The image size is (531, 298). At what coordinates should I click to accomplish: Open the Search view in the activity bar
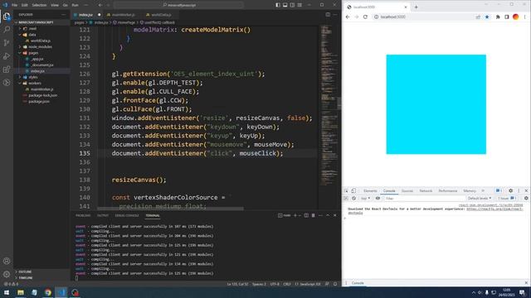pyautogui.click(x=7, y=30)
